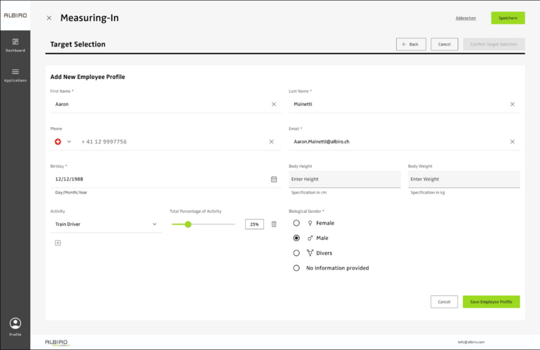Open the phone country code dropdown
This screenshot has width=540, height=350.
click(x=63, y=142)
